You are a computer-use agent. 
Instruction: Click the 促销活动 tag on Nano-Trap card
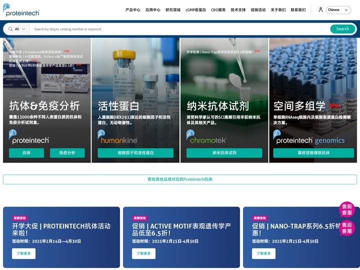(259, 218)
